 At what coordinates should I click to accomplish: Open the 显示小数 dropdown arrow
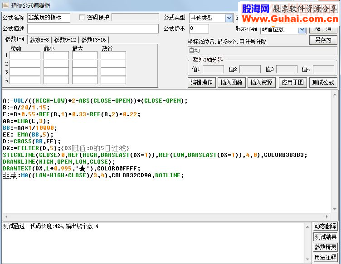point(302,30)
